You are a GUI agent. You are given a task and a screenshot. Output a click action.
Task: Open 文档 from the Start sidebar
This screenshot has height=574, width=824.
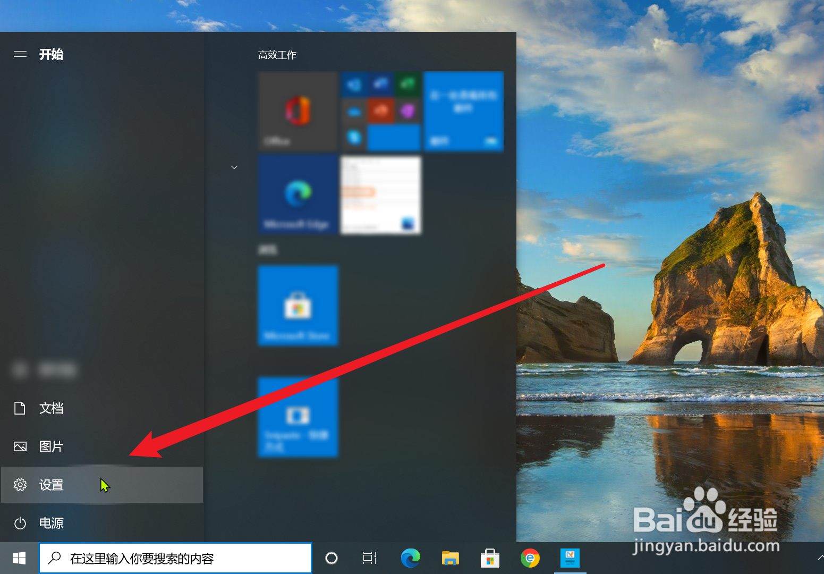[52, 408]
